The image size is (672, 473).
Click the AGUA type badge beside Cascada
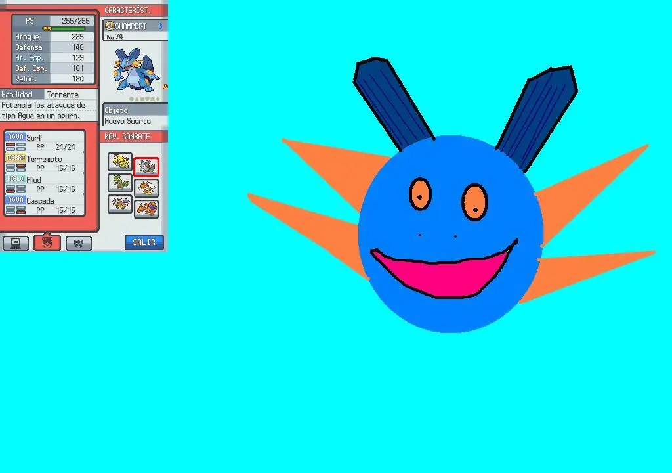(x=16, y=200)
